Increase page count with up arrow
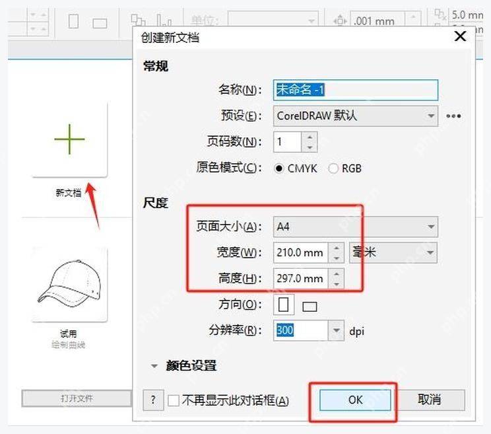 pyautogui.click(x=310, y=137)
